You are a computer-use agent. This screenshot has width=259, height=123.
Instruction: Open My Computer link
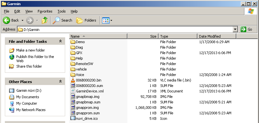(27, 103)
